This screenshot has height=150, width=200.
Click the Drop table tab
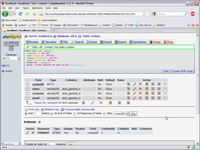[168, 42]
